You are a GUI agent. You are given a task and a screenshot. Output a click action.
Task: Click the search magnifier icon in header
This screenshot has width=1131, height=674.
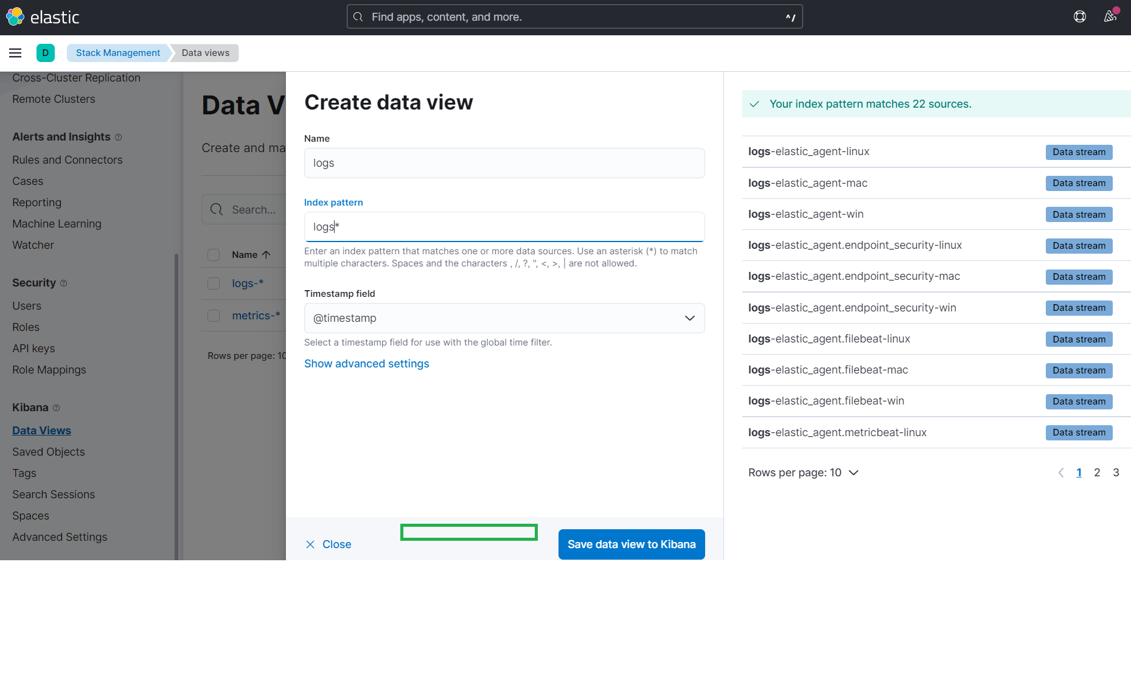click(358, 17)
